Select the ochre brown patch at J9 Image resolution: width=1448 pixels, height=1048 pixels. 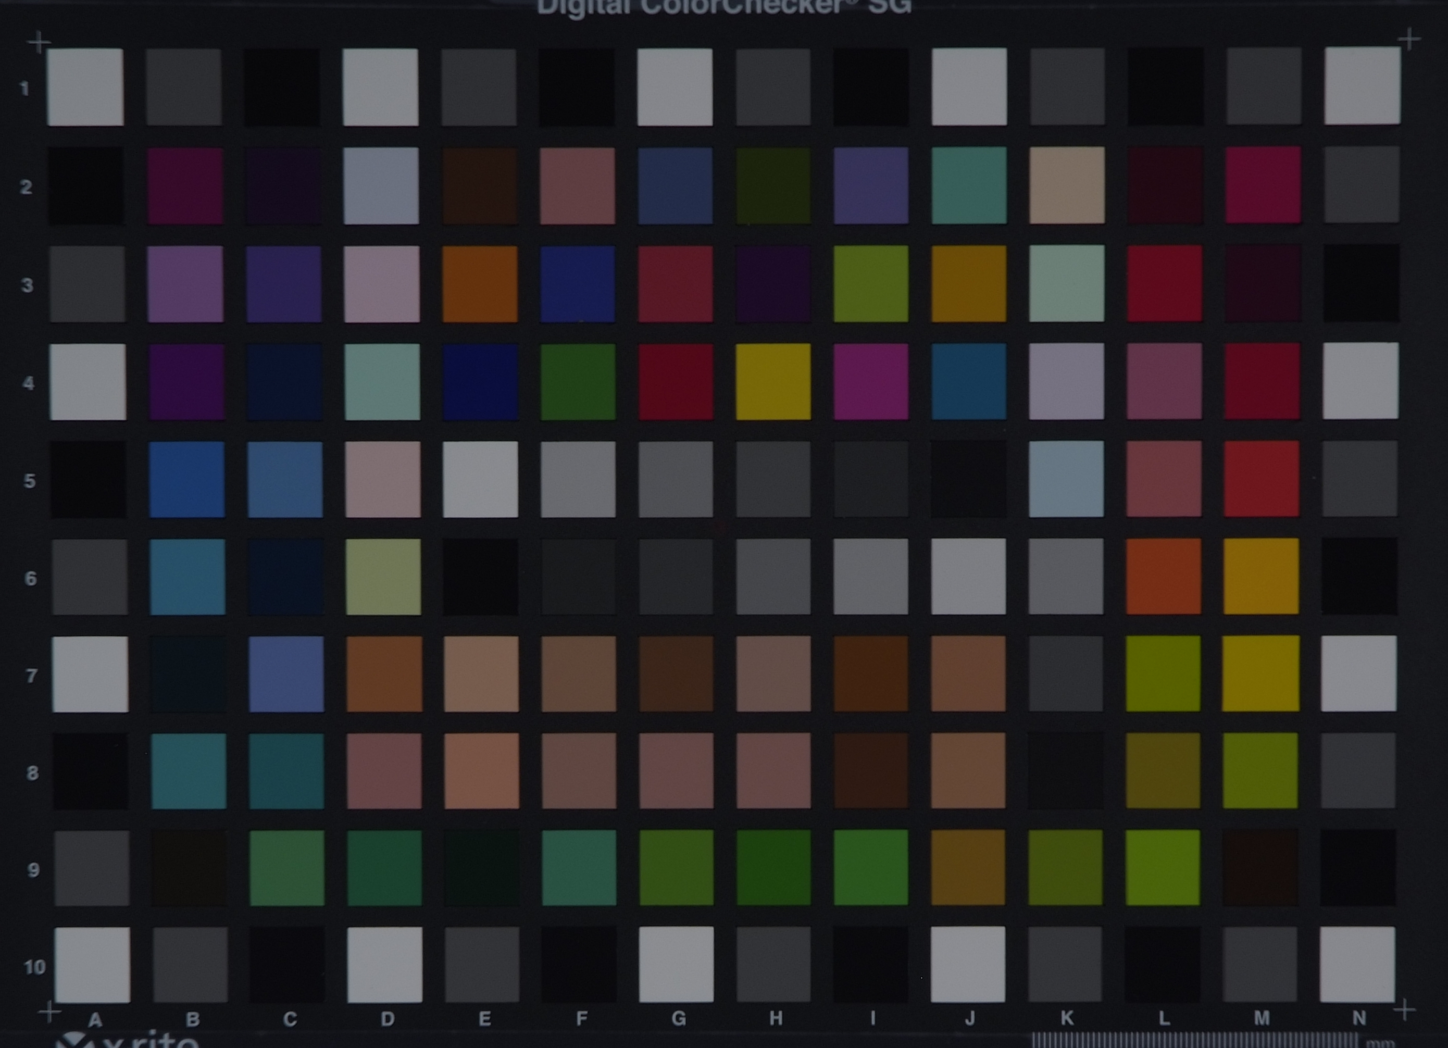click(x=968, y=868)
